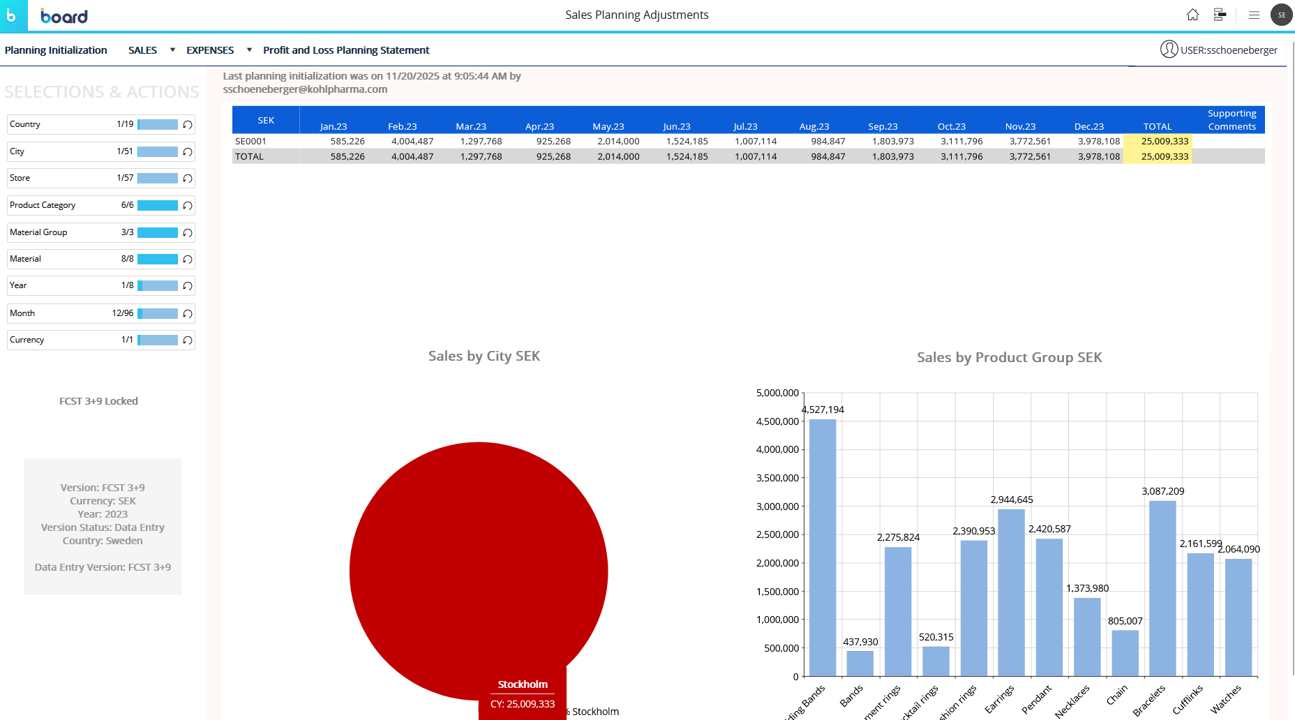Viewport: 1295px width, 720px height.
Task: Open the presentation layout icon in header
Action: point(1220,15)
